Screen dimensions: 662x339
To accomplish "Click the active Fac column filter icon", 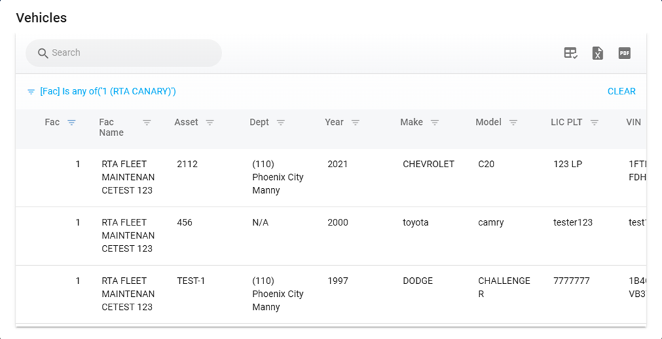I will click(71, 123).
